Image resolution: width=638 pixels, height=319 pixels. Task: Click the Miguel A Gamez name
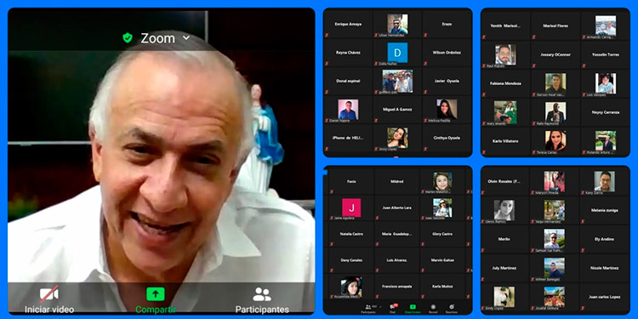tap(397, 110)
